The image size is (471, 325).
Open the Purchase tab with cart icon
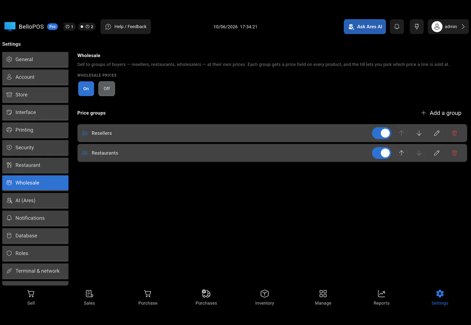[x=148, y=298]
